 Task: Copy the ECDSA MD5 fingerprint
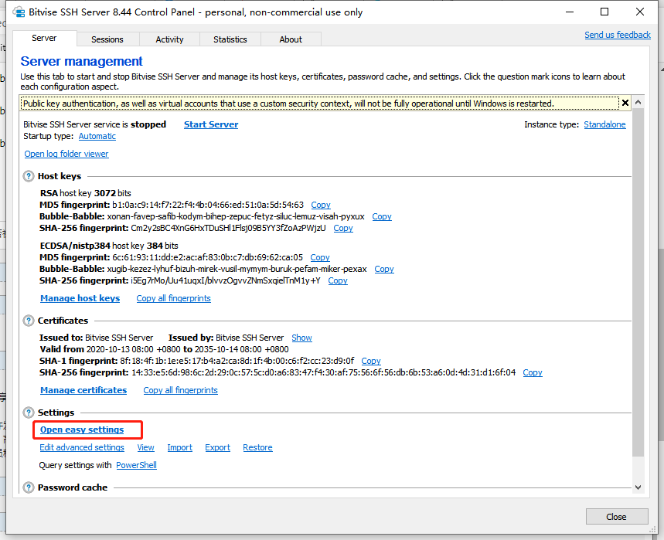[x=320, y=257]
